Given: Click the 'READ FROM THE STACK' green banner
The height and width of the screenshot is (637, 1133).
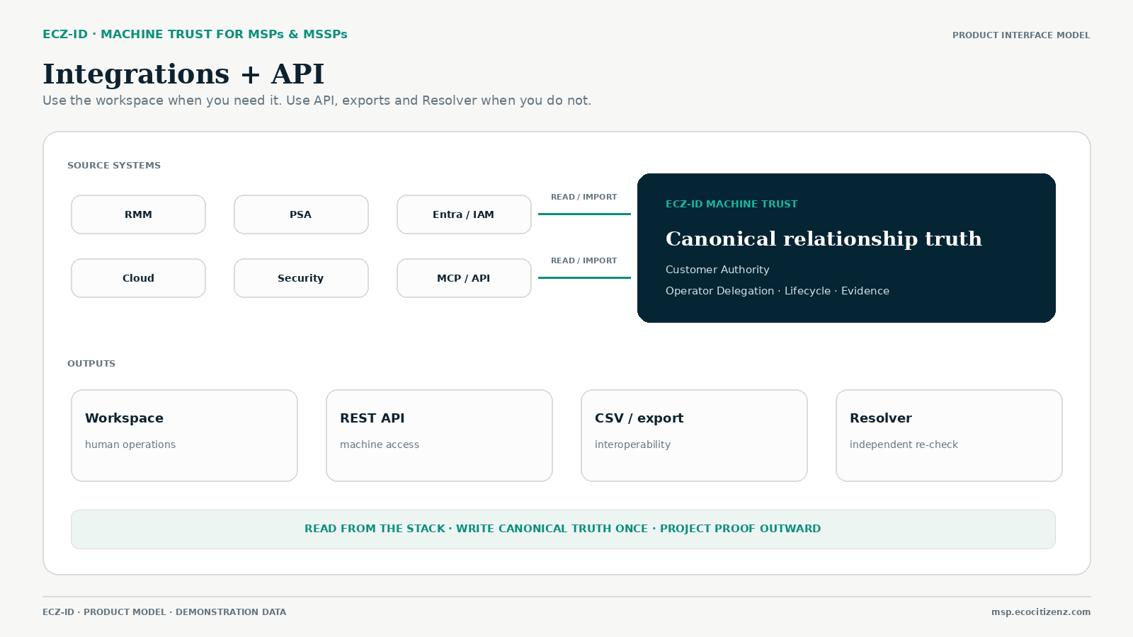Looking at the screenshot, I should click(x=563, y=529).
